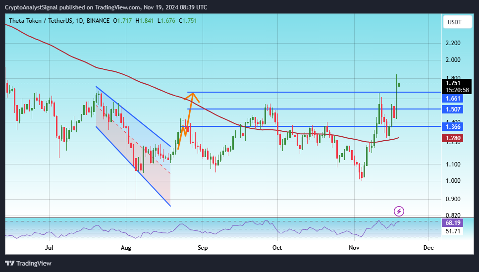Click the O1.717 open value in header
This screenshot has height=272, width=479.
pos(122,21)
